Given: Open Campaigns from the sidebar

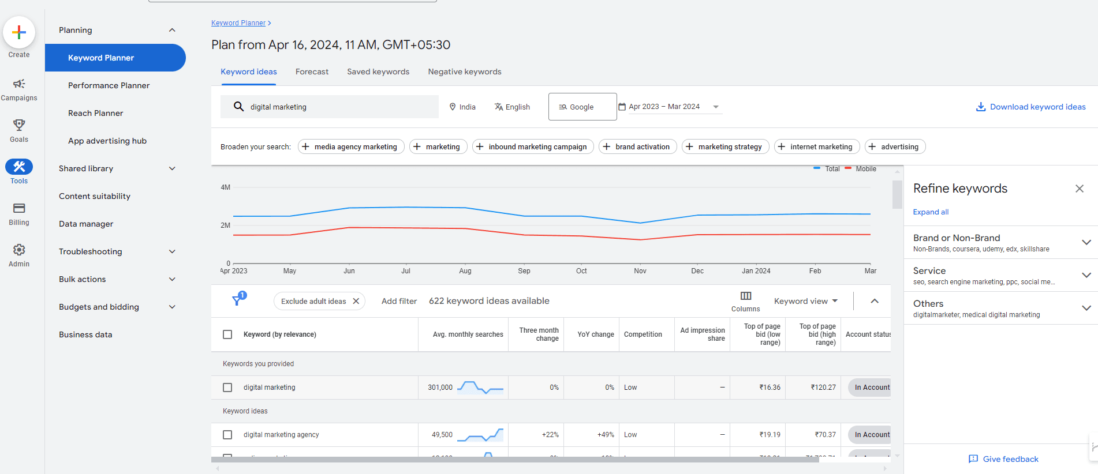Looking at the screenshot, I should coord(19,84).
